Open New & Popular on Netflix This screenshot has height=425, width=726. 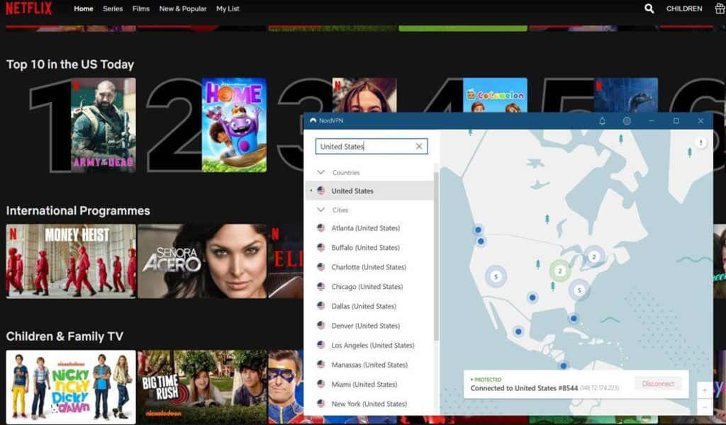(183, 8)
